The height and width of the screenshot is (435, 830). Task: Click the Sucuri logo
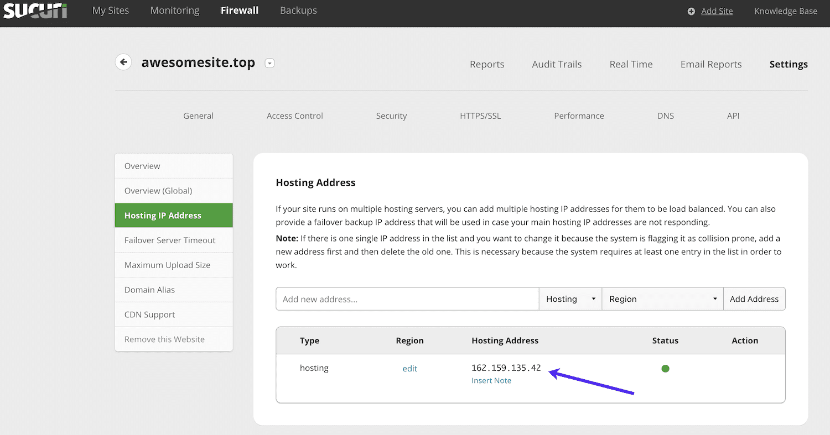[x=34, y=11]
